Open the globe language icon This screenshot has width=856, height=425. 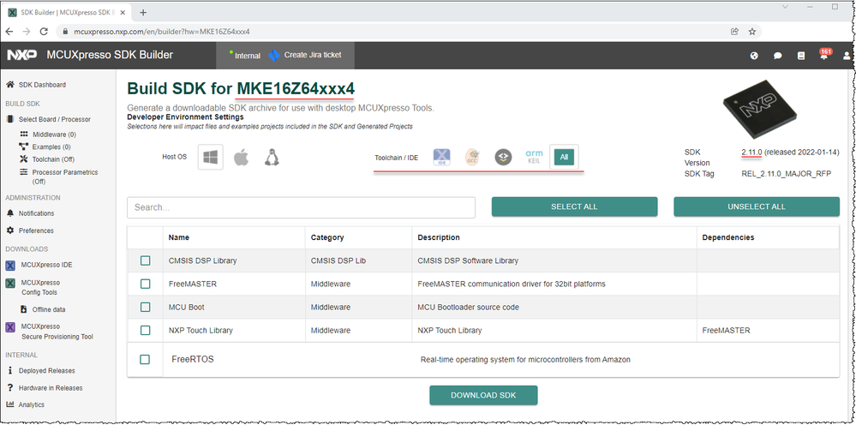(754, 55)
